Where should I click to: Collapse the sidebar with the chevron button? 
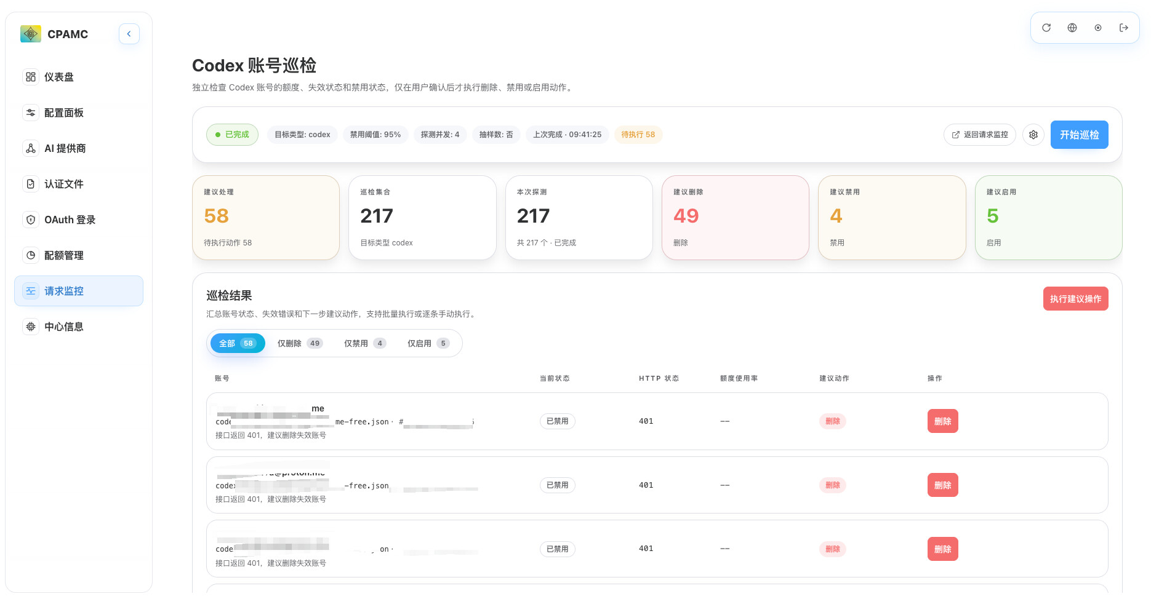(x=129, y=34)
